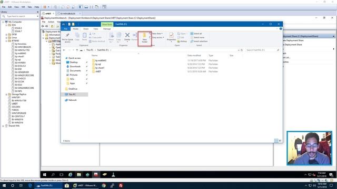
Task: Open the Explorer File tab
Action: tap(65, 29)
